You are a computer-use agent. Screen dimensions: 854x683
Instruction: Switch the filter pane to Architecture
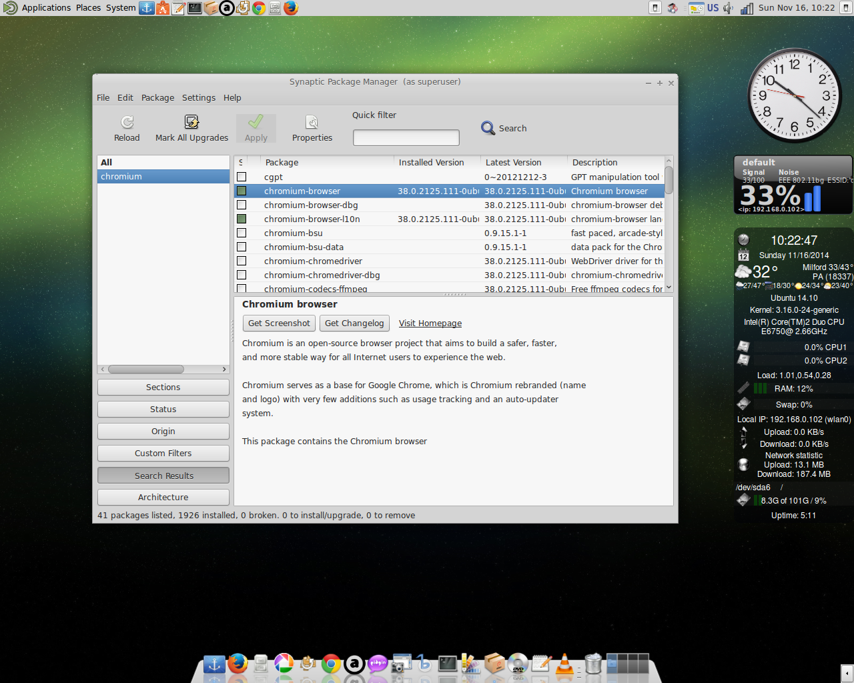pos(163,497)
